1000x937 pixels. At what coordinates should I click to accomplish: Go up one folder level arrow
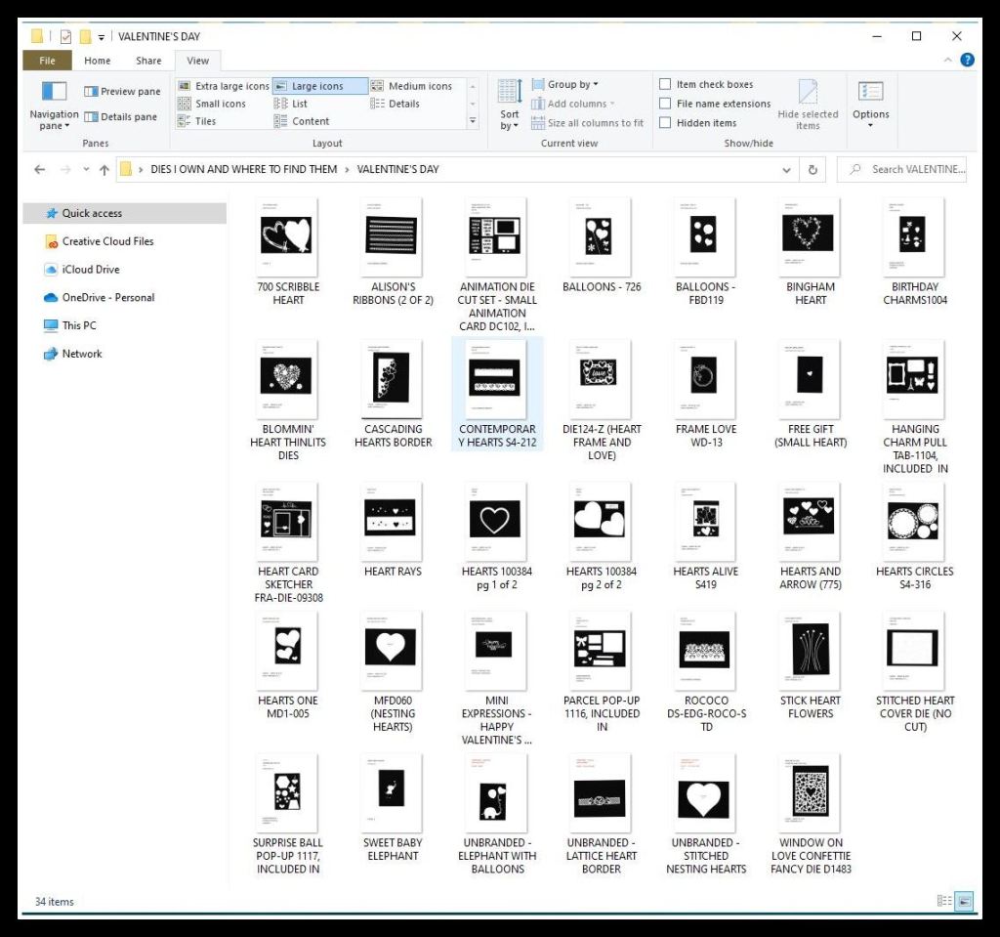104,169
